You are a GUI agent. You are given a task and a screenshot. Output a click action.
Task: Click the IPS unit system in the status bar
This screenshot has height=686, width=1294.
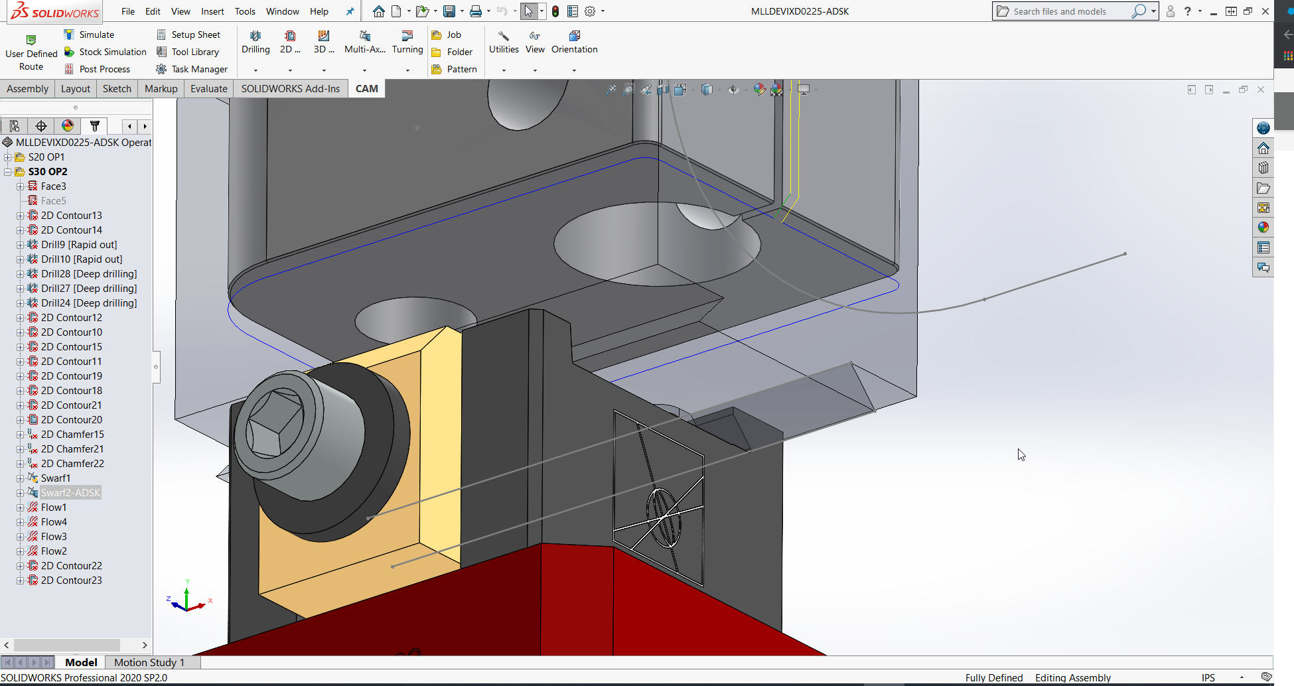pyautogui.click(x=1208, y=677)
